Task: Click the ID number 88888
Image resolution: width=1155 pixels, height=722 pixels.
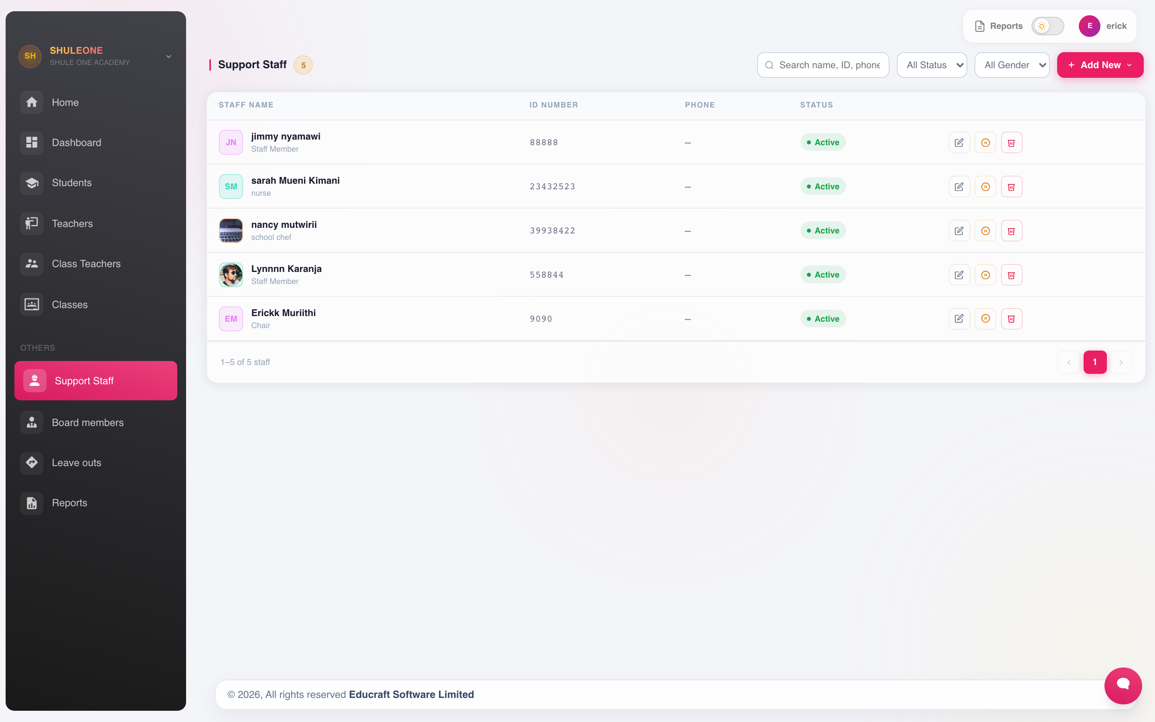Action: click(x=544, y=142)
